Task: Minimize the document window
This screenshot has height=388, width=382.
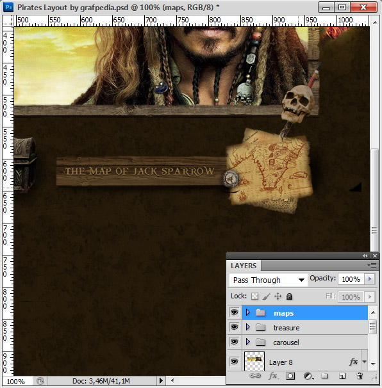Action: click(x=326, y=7)
